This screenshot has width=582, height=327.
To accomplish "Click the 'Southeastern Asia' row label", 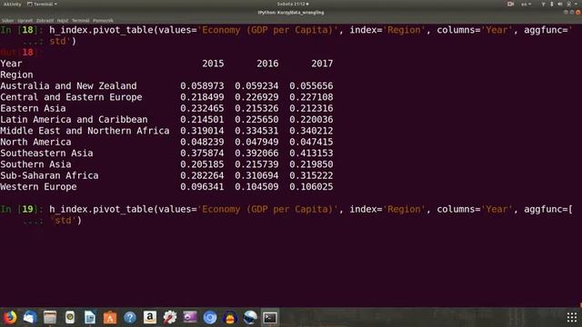I will pos(46,154).
